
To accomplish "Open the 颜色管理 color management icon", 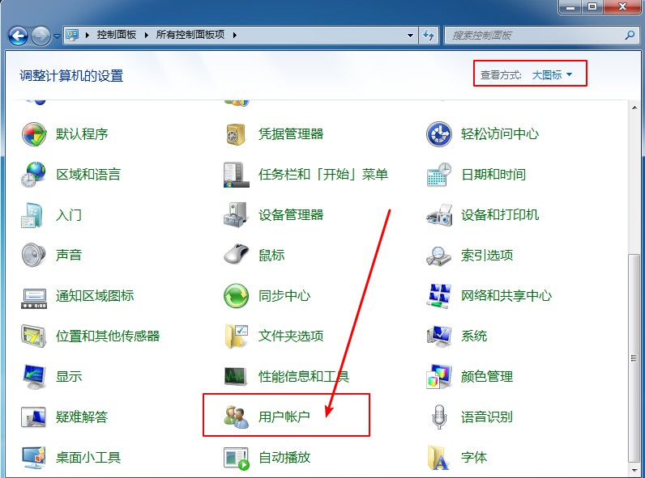I will click(x=438, y=377).
